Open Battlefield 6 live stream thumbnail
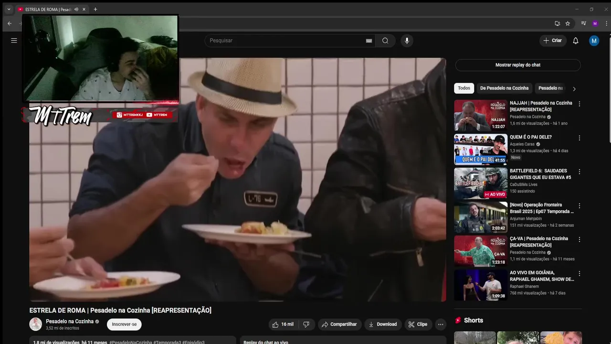Screen dimensions: 611x344 [x=481, y=183]
